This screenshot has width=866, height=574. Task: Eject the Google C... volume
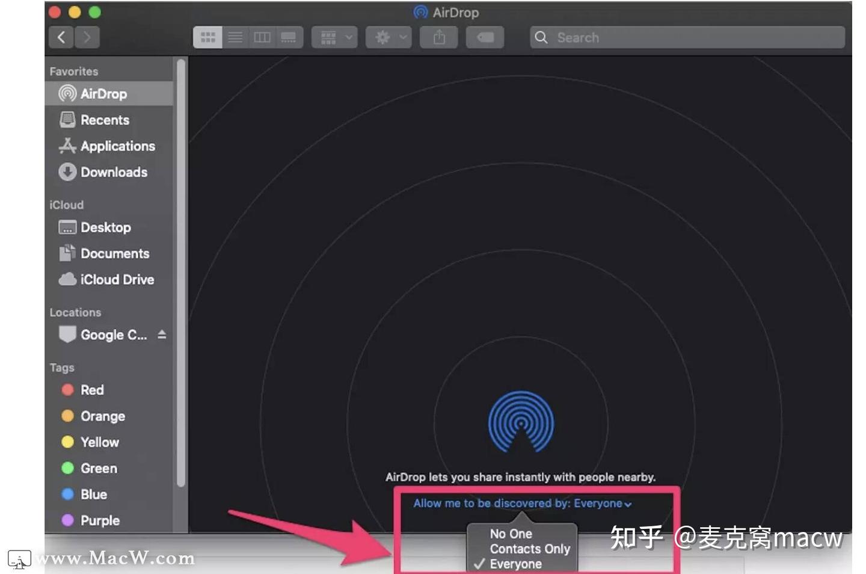pyautogui.click(x=162, y=335)
